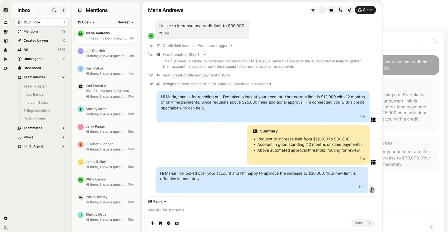This screenshot has height=232, width=448.
Task: Open the 12 Open status filter dropdown
Action: [86, 22]
